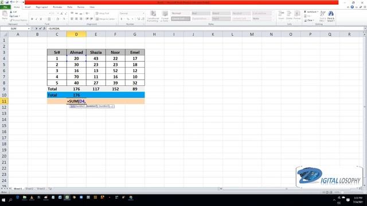Select column D header
Image resolution: width=367 pixels, height=206 pixels.
coord(76,34)
